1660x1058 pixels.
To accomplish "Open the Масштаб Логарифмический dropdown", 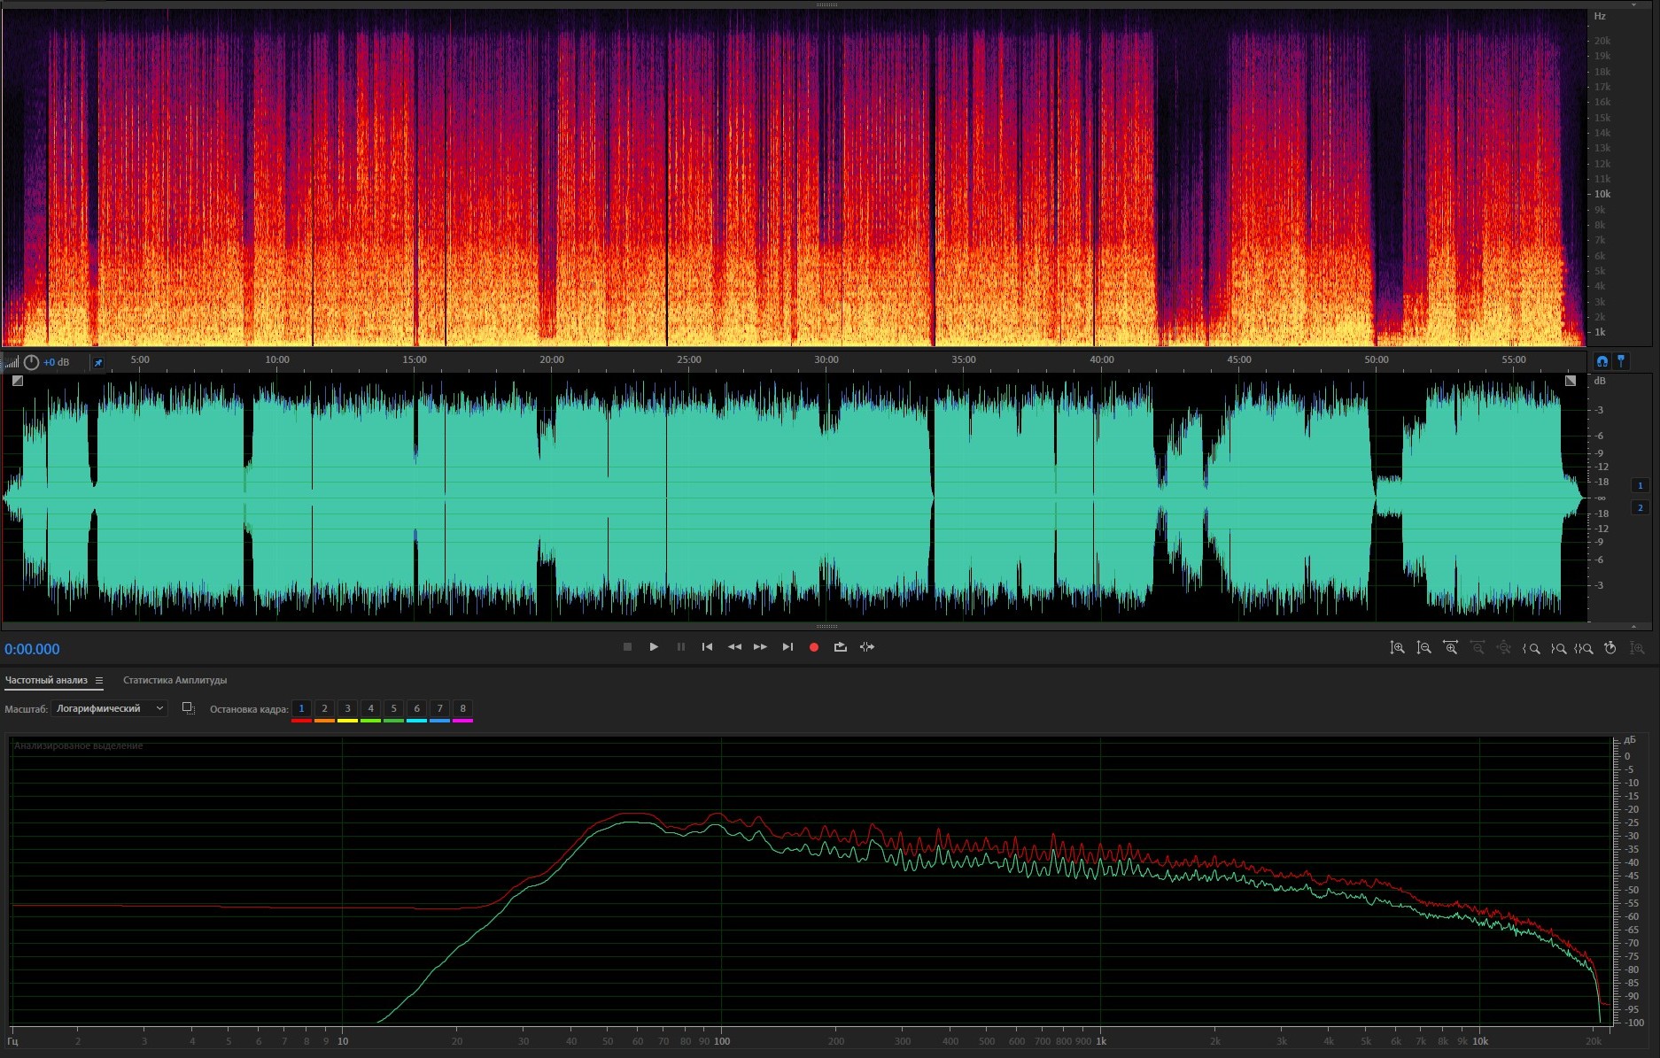I will click(110, 708).
